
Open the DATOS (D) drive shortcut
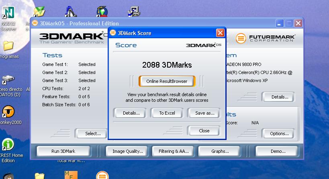pyautogui.click(x=8, y=80)
